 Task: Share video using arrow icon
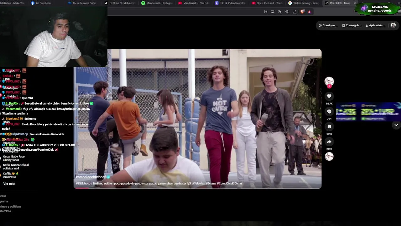(x=329, y=142)
